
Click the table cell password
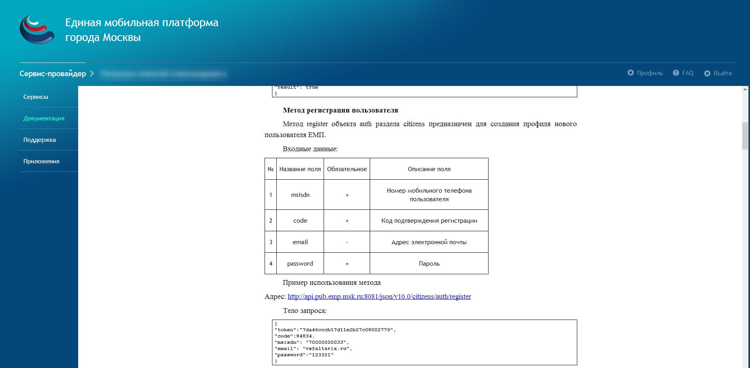coord(300,263)
